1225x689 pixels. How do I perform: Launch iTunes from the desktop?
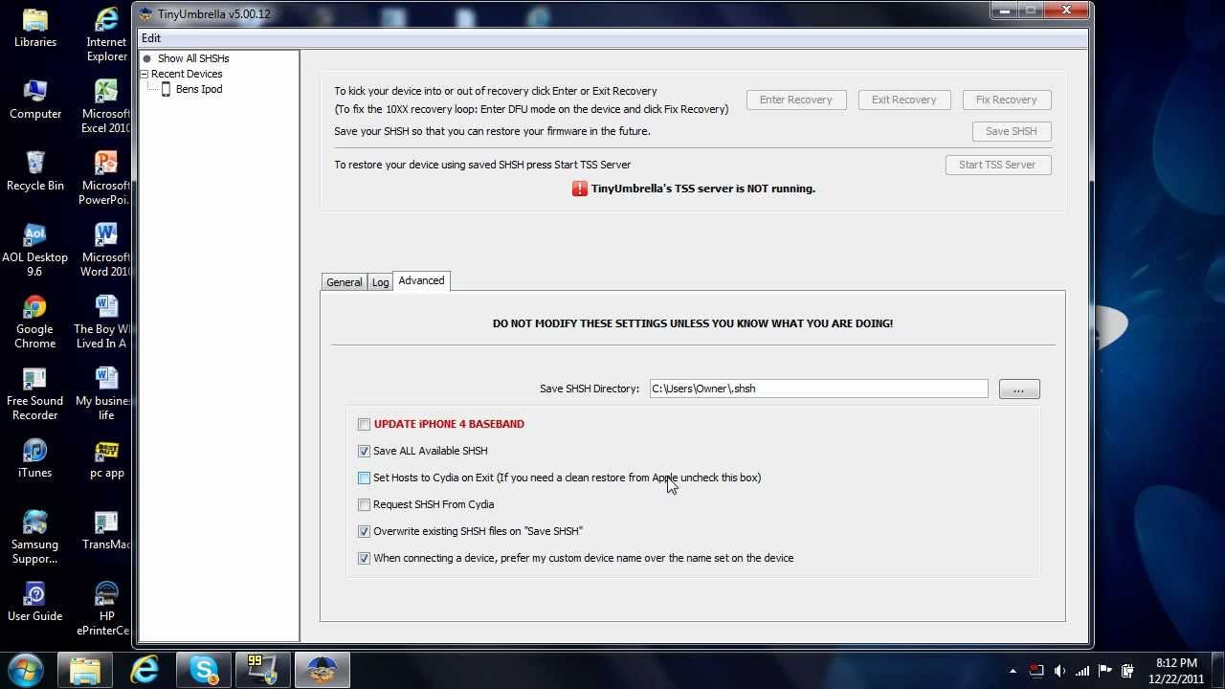click(35, 458)
